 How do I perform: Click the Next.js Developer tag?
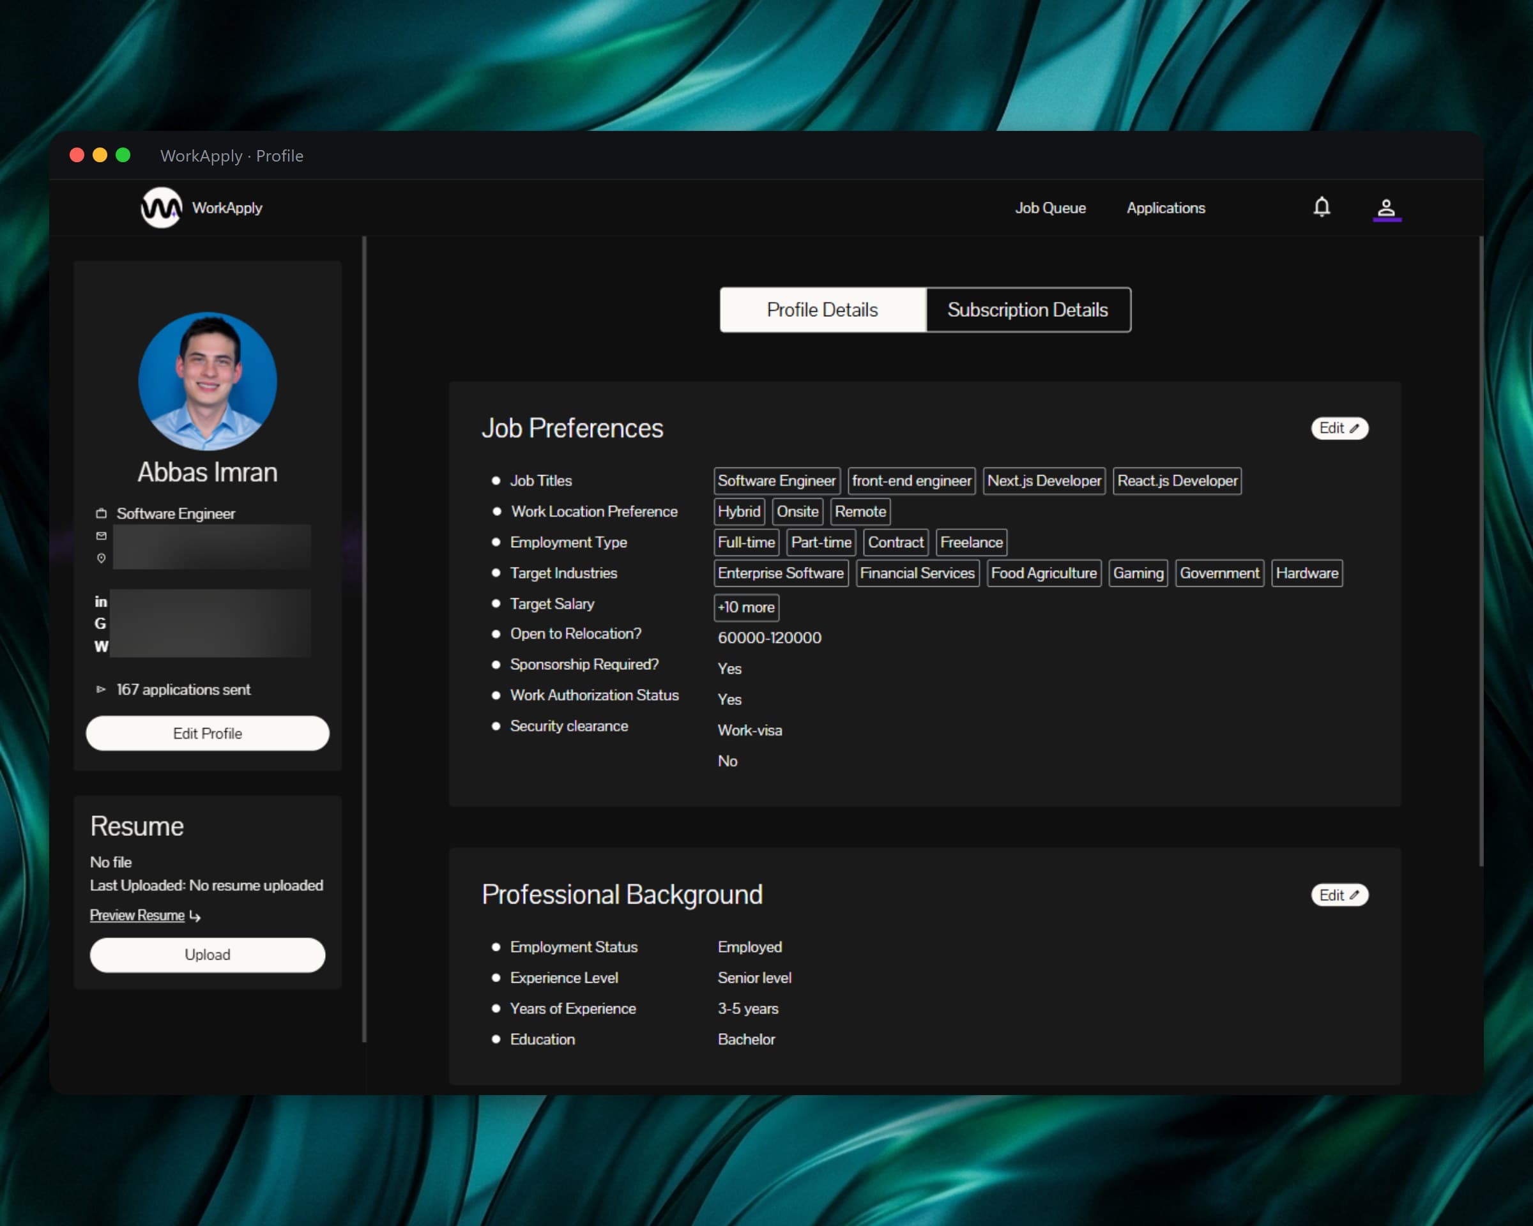pos(1044,481)
